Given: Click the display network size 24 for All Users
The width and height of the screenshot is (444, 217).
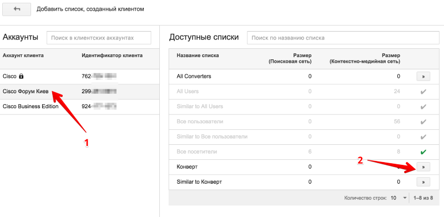Looking at the screenshot, I should coord(397,91).
